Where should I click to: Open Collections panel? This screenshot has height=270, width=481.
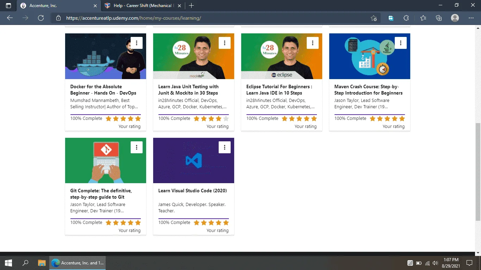(439, 18)
